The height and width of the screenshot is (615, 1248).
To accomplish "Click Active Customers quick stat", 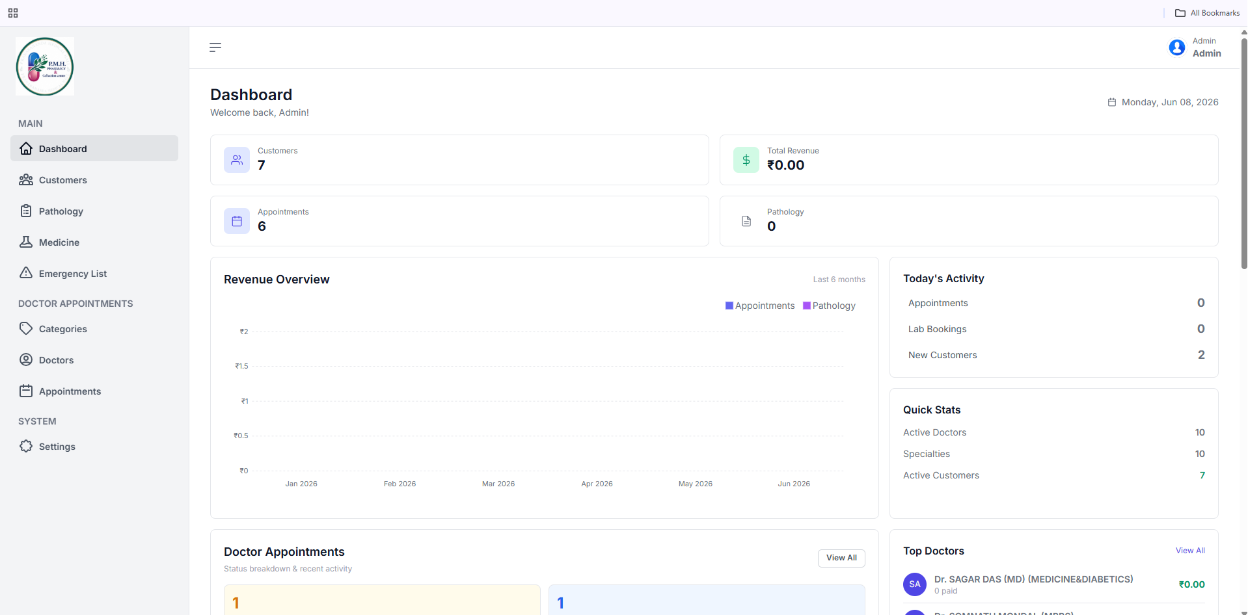I will pyautogui.click(x=1054, y=475).
